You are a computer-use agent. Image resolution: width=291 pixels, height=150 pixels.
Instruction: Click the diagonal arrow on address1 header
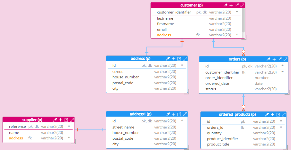[185, 114]
